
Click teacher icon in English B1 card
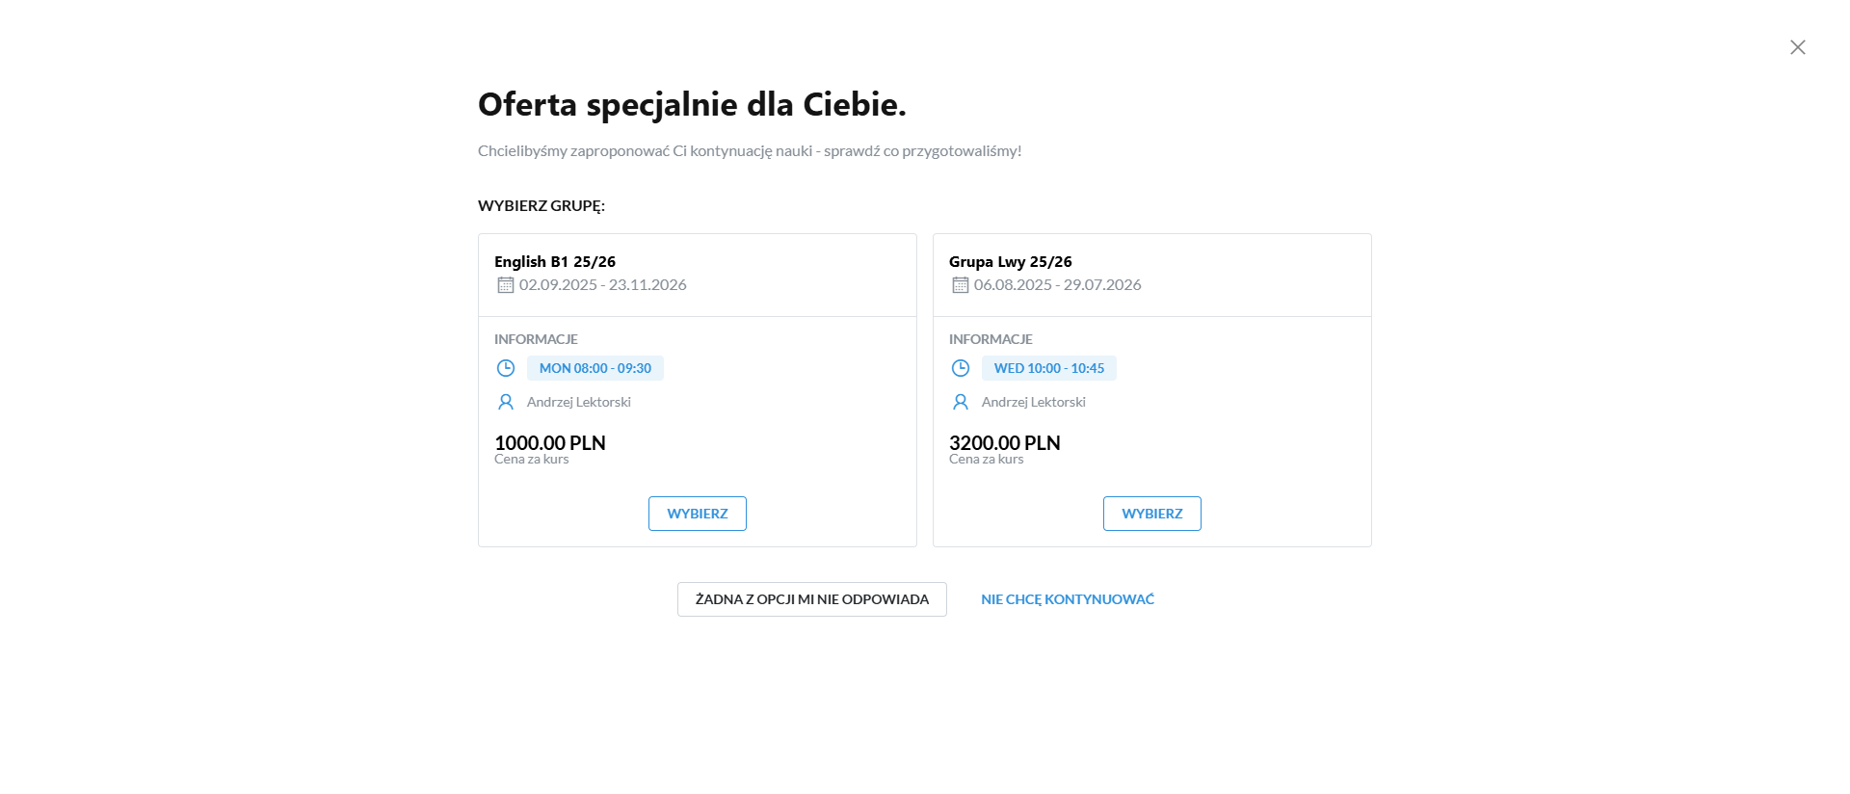pos(506,402)
